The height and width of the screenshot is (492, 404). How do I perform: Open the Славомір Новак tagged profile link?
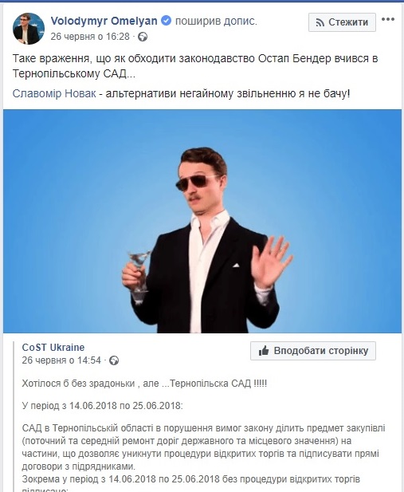54,93
